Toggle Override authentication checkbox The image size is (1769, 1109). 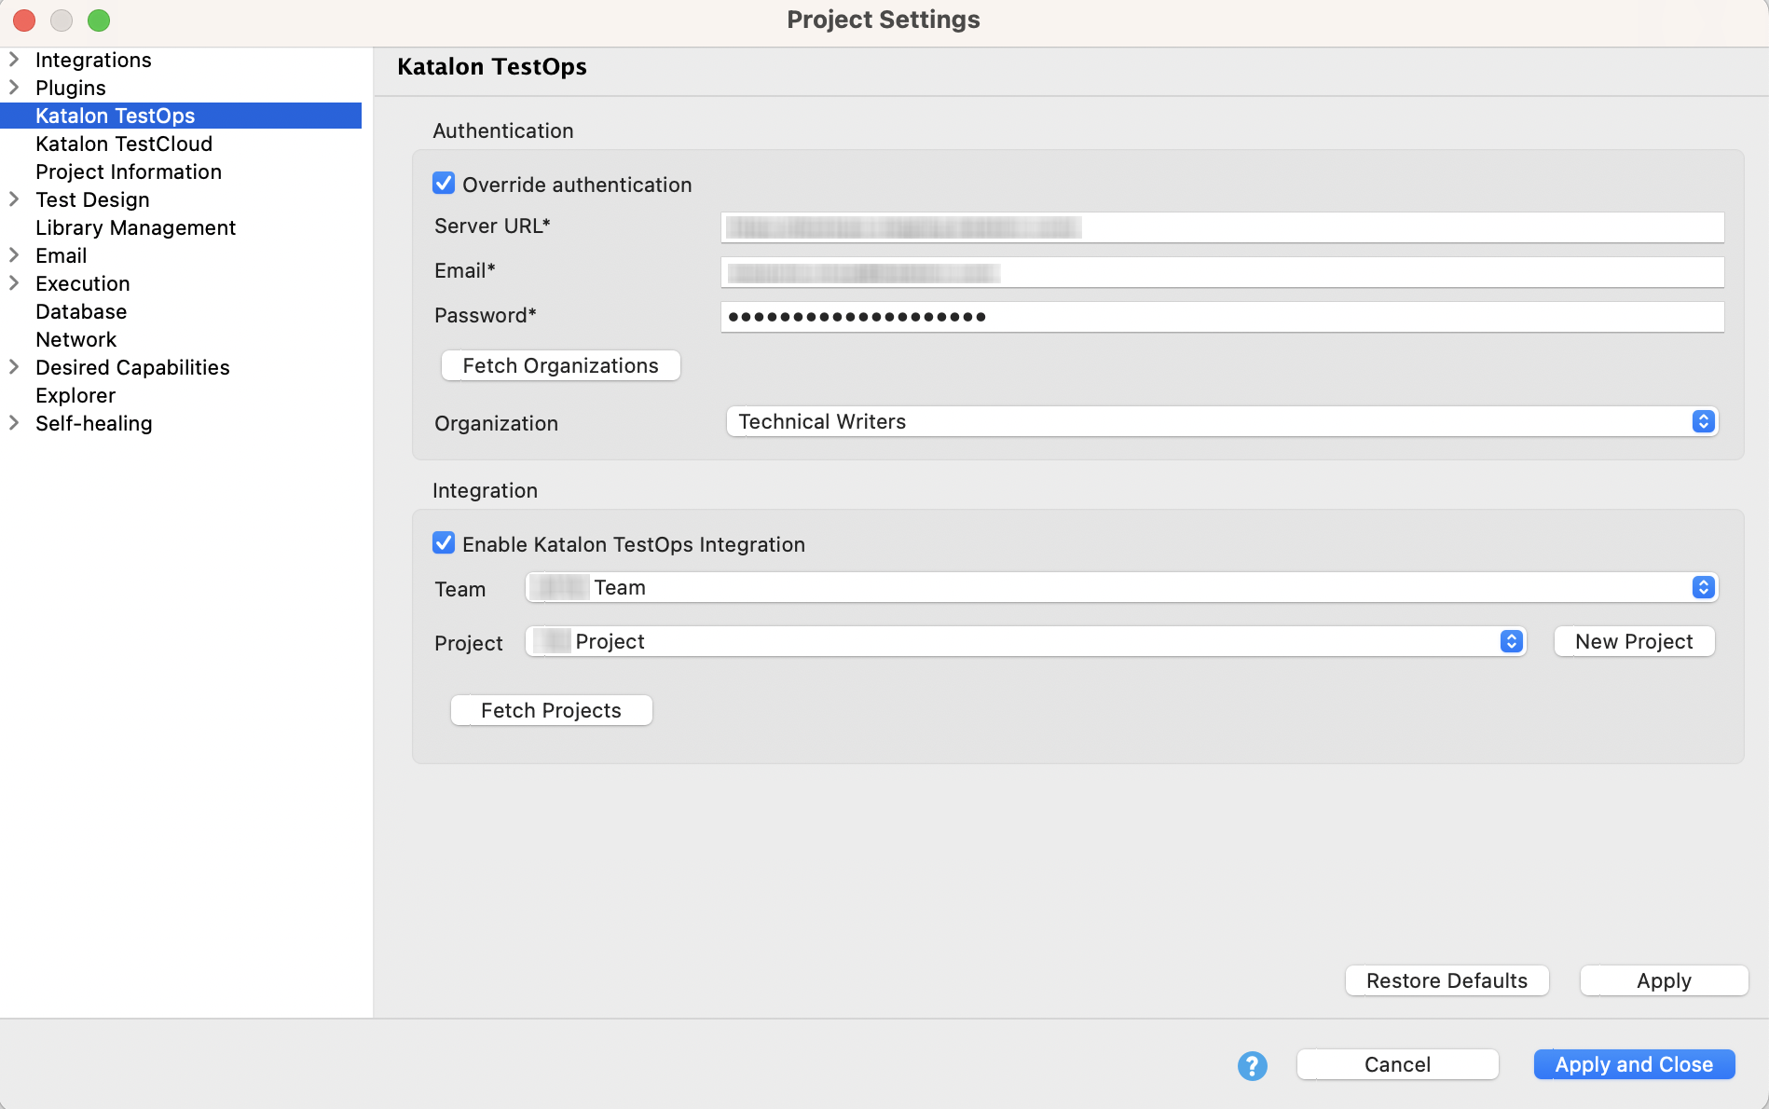tap(444, 184)
